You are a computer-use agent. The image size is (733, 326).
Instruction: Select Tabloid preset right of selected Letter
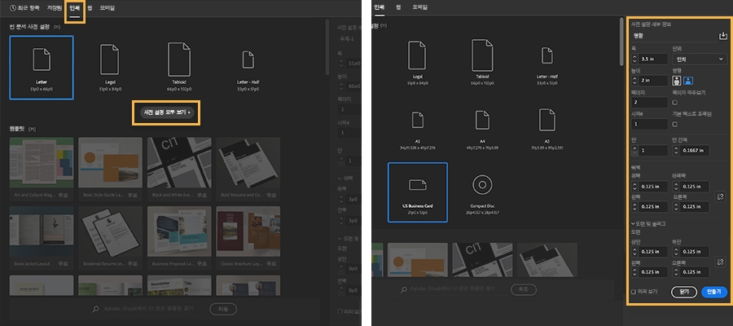[179, 68]
